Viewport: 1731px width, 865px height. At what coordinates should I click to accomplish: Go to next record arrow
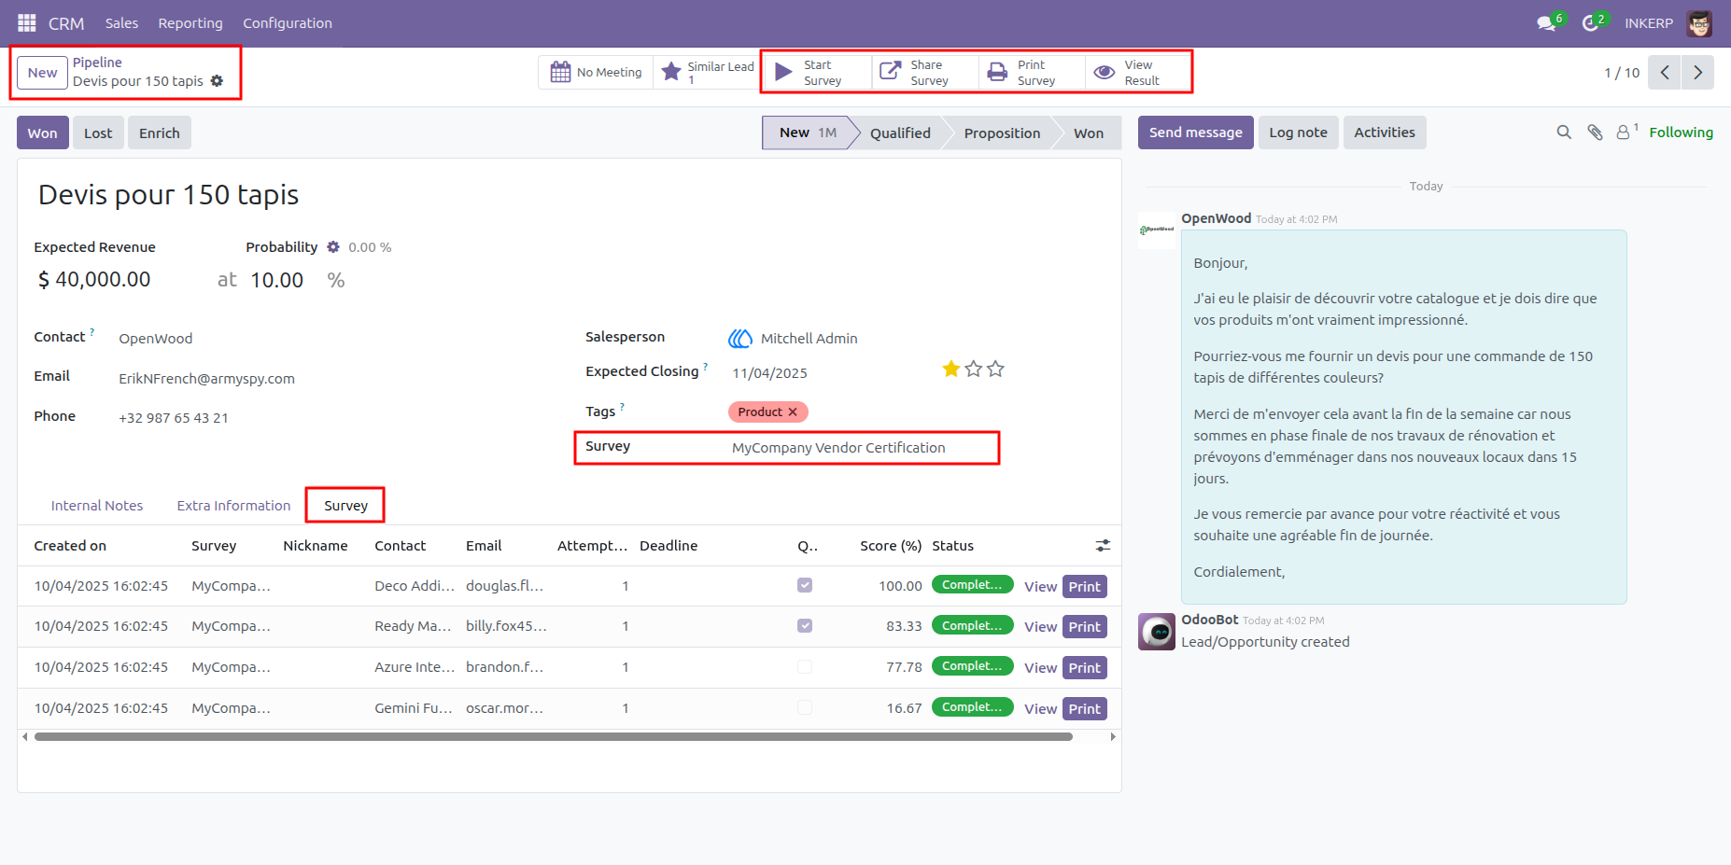click(1697, 73)
